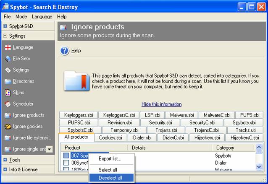268x184 pixels.
Task: Switch to the Revision.sbi tab
Action: pyautogui.click(x=119, y=122)
